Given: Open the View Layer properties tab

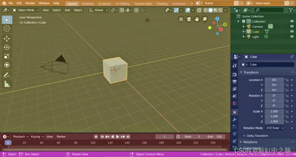Looking at the screenshot, I should click(x=234, y=89).
